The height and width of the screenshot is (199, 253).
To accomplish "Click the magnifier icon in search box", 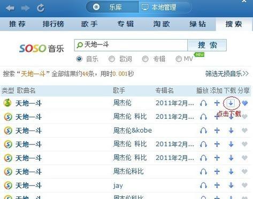I will tap(80, 45).
